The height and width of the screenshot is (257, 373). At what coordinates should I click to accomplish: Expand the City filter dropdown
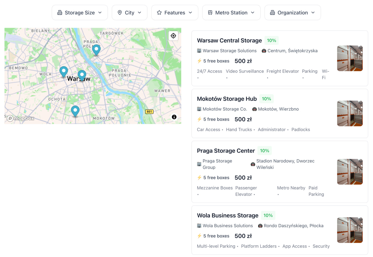click(x=129, y=13)
